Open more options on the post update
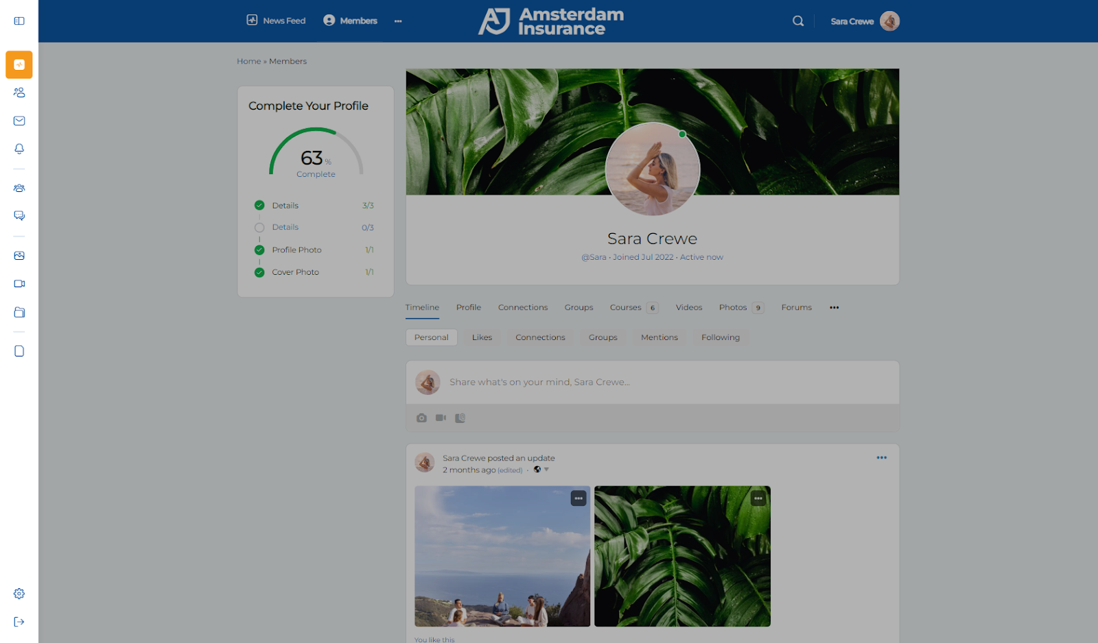1098x643 pixels. pos(881,458)
